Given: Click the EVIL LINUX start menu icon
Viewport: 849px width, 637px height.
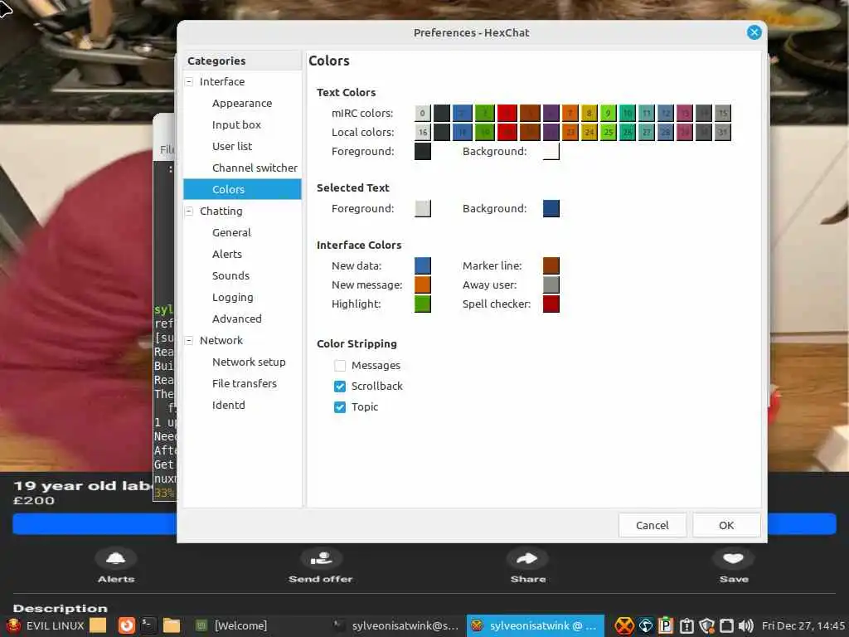Looking at the screenshot, I should pos(13,625).
